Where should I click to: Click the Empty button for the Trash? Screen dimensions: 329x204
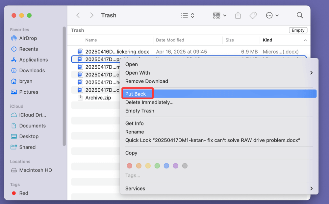pos(298,30)
